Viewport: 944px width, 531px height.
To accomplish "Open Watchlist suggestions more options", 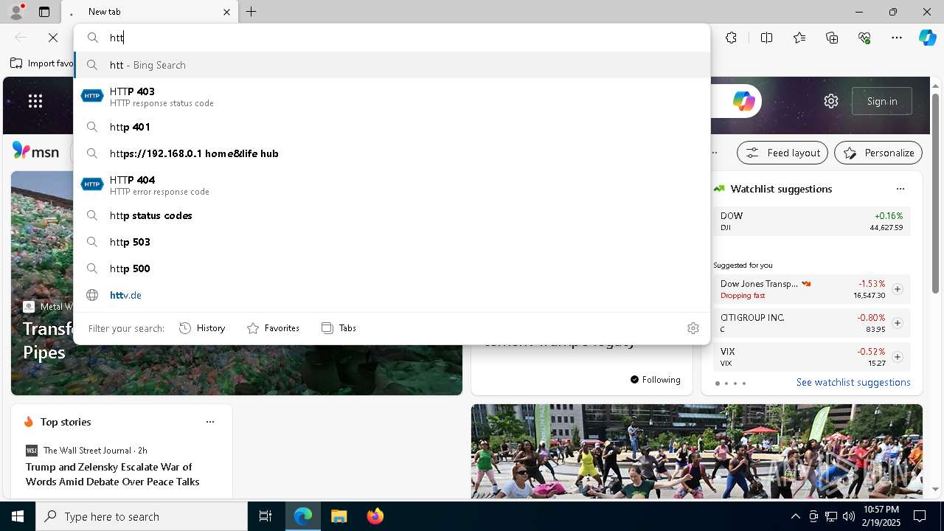I will pyautogui.click(x=900, y=189).
